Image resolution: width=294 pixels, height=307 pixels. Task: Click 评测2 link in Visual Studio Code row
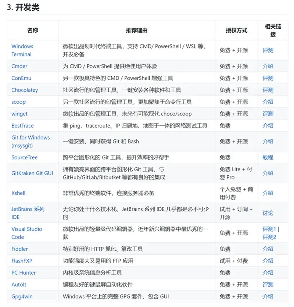(269, 237)
